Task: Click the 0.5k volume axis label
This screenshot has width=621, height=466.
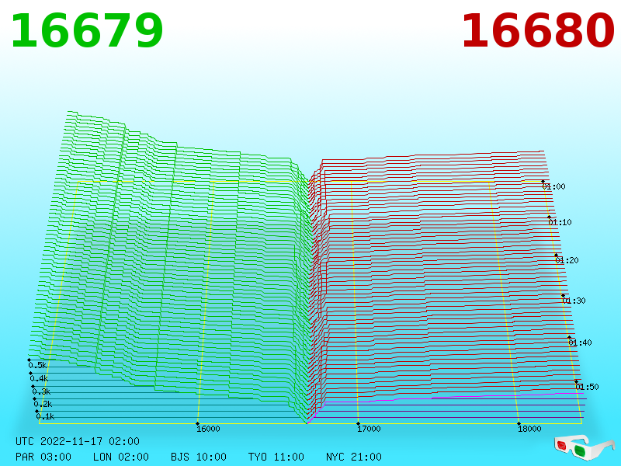Action: [x=37, y=365]
